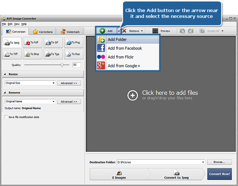Collapse the Resize section

tap(5, 74)
